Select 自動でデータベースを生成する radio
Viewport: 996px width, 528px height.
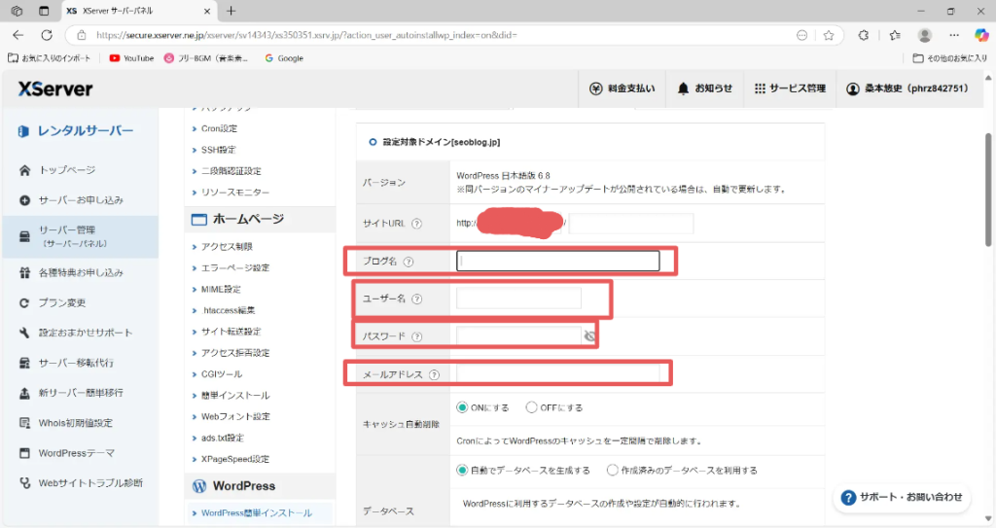coord(462,471)
